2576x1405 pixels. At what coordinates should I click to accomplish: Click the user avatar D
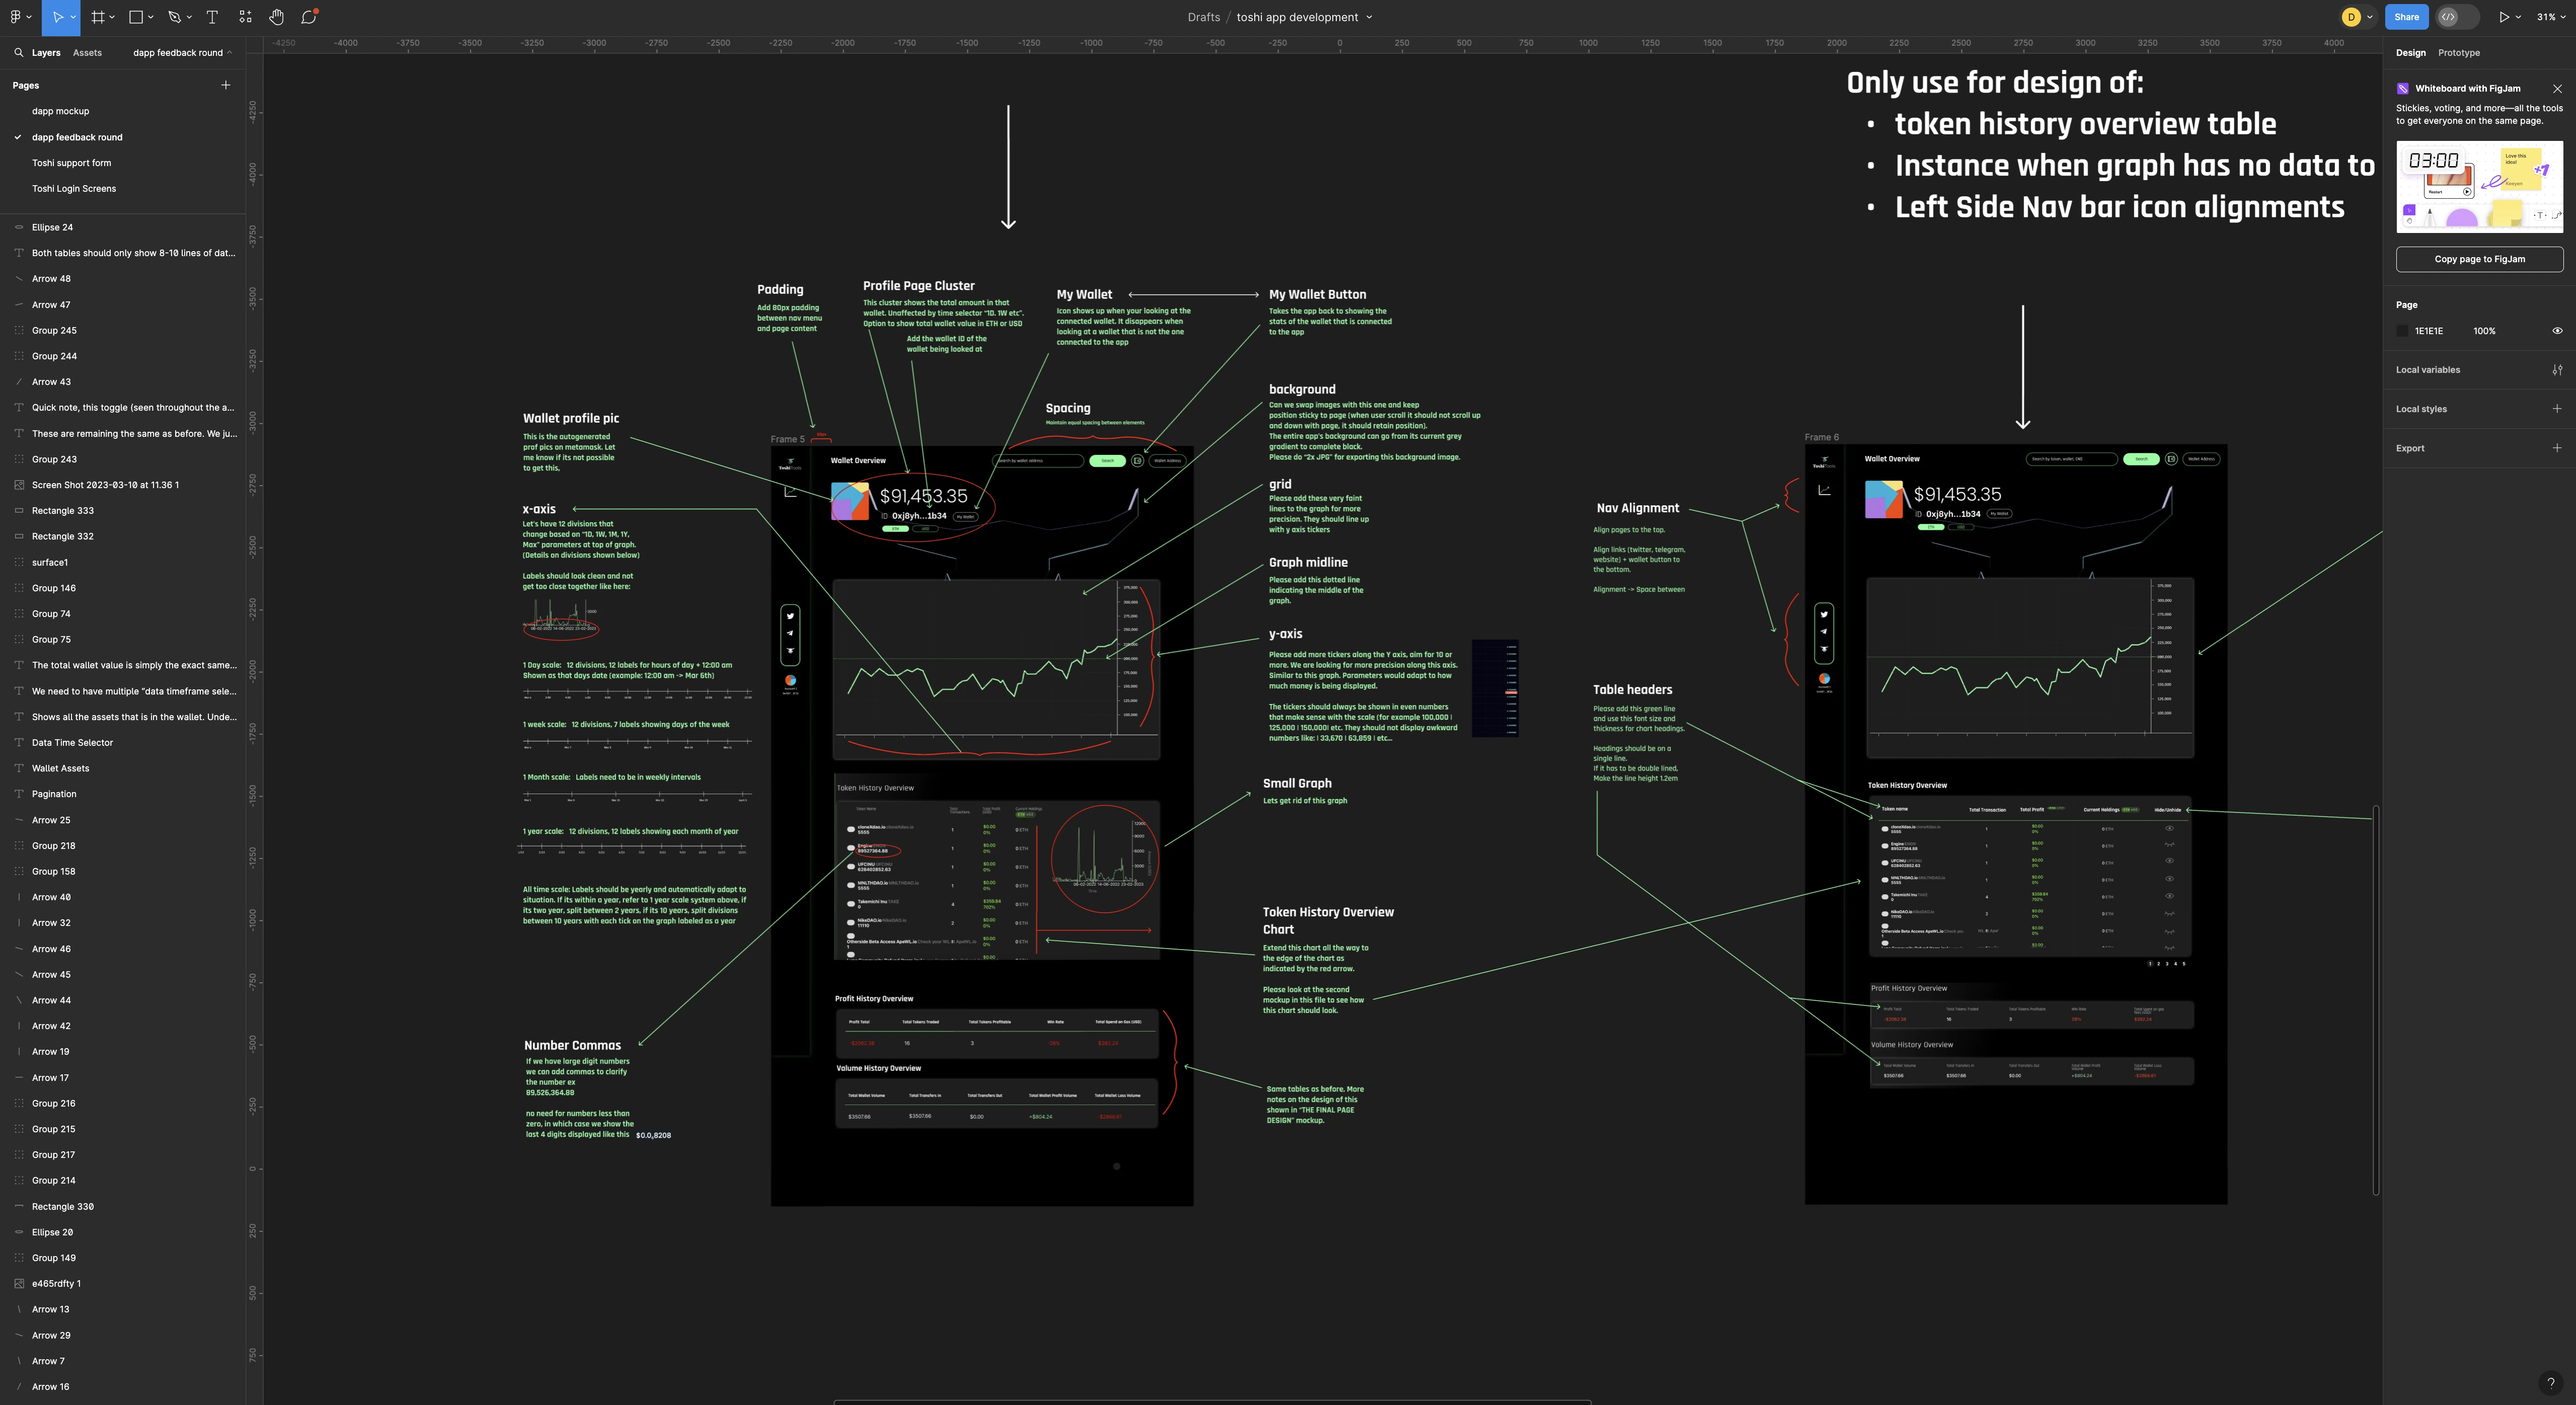click(2352, 17)
